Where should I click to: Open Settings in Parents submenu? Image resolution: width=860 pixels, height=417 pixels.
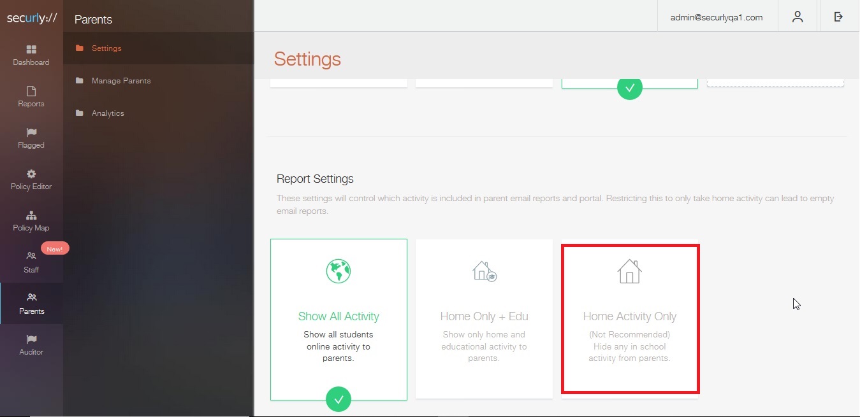coord(106,48)
